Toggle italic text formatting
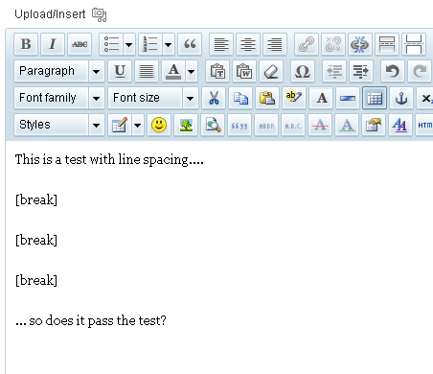 [53, 44]
